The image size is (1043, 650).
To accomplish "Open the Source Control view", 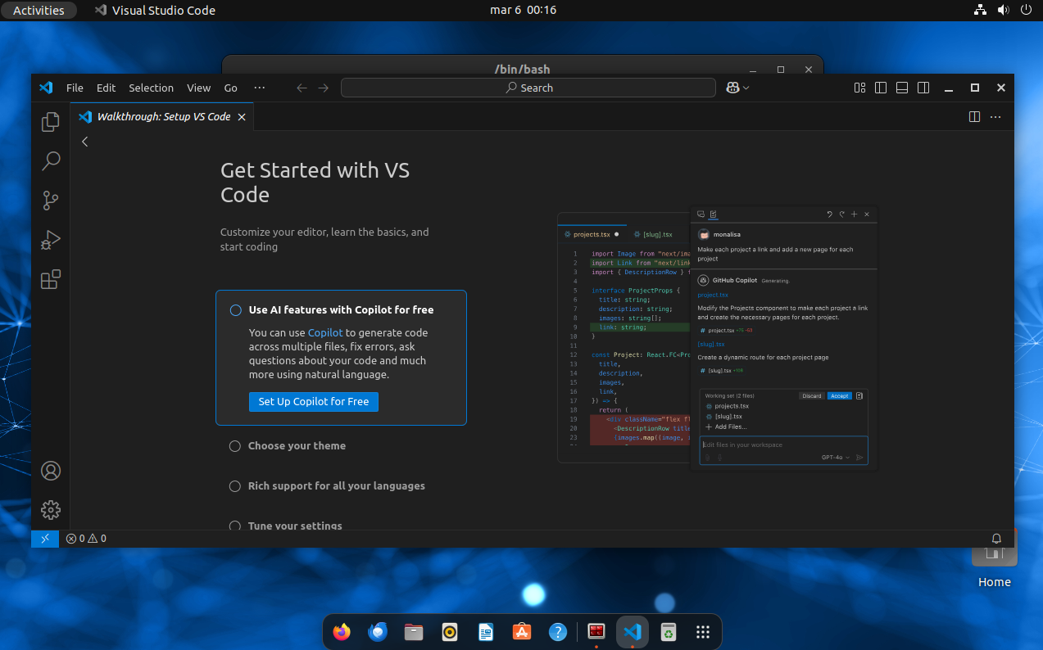I will click(x=51, y=200).
